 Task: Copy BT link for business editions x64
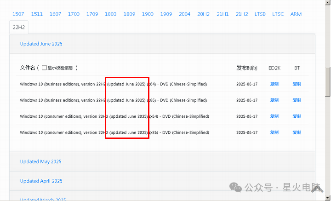click(x=297, y=84)
